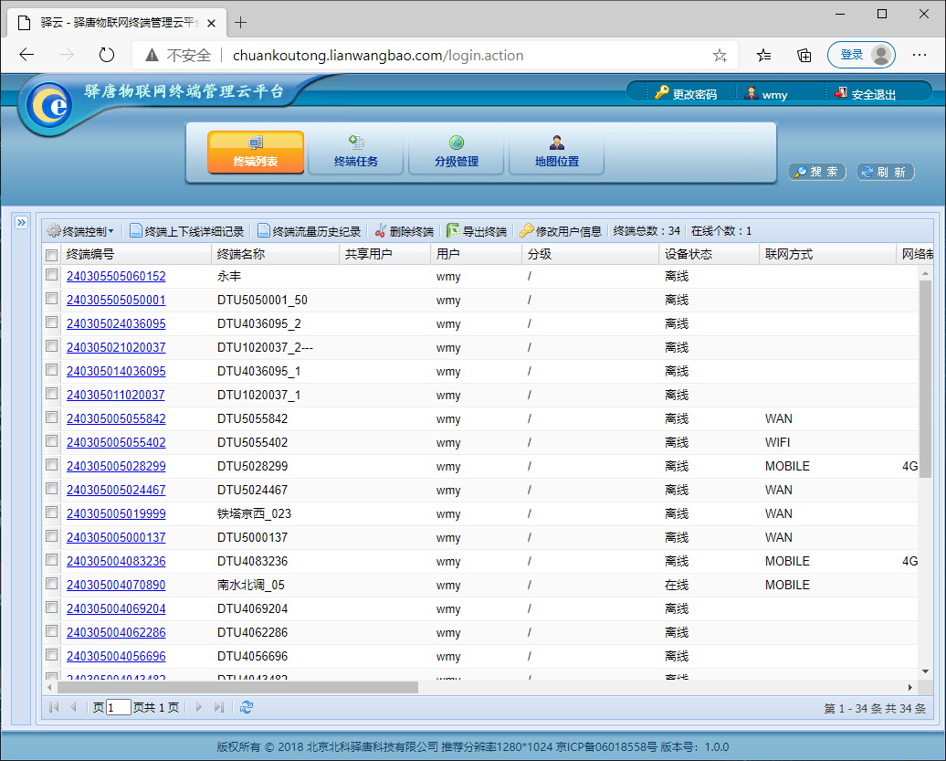Check the row for terminal 240305505050001
Image resolution: width=946 pixels, height=761 pixels.
point(52,299)
